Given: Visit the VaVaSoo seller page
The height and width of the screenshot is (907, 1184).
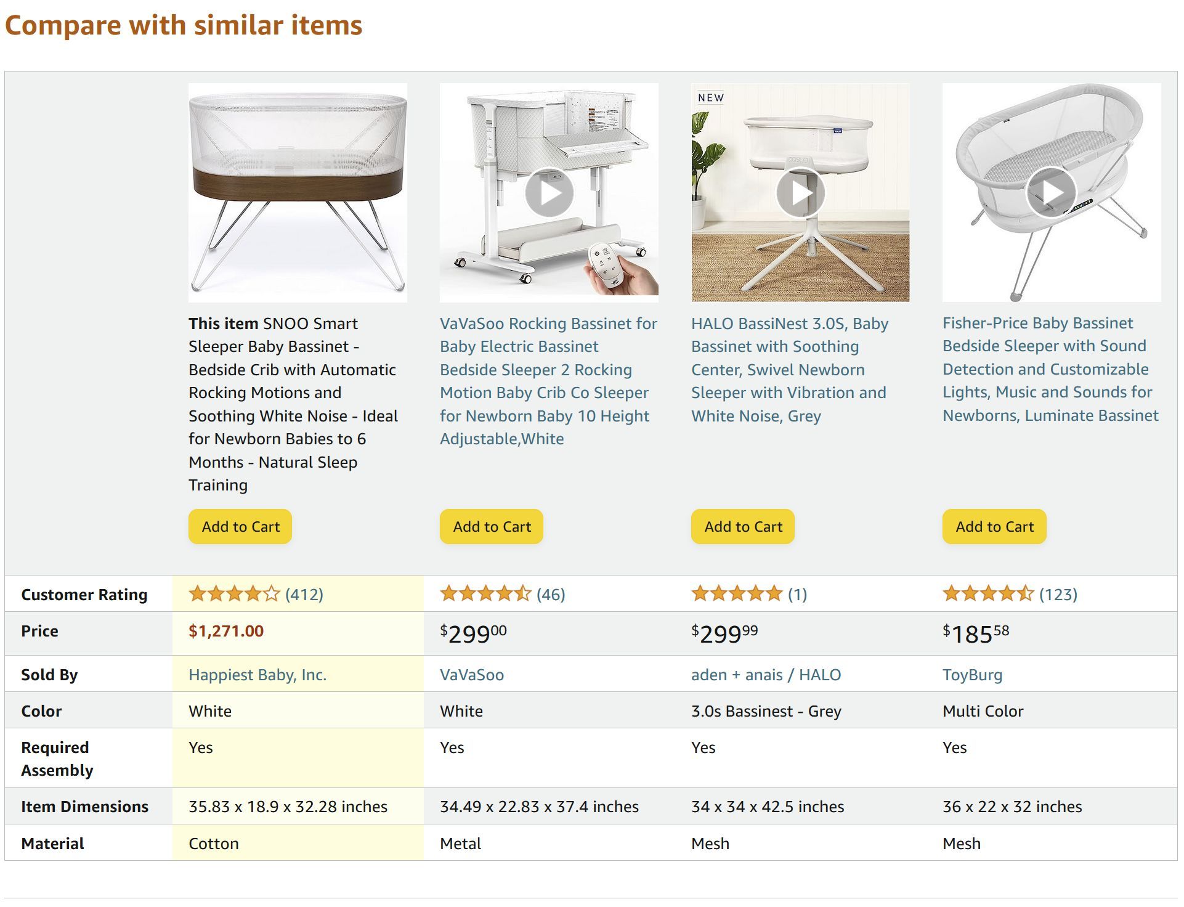Looking at the screenshot, I should [472, 675].
